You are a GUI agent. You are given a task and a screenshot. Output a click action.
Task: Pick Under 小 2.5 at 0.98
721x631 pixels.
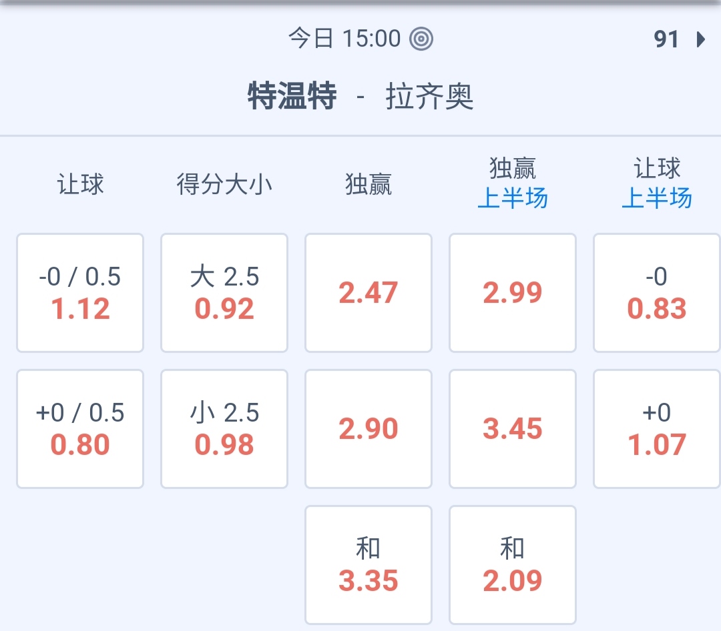pyautogui.click(x=224, y=429)
